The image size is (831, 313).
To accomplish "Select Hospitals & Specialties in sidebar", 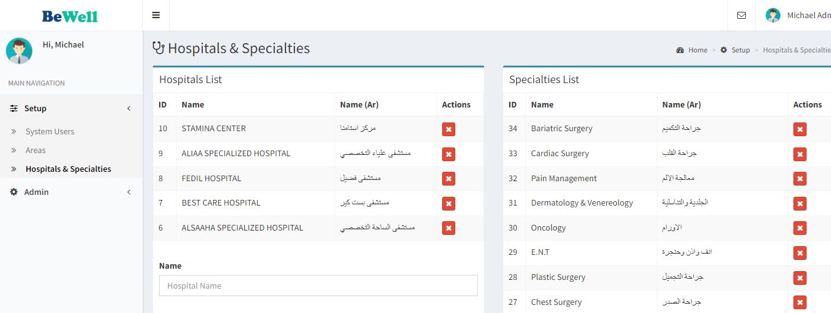I will tap(68, 169).
